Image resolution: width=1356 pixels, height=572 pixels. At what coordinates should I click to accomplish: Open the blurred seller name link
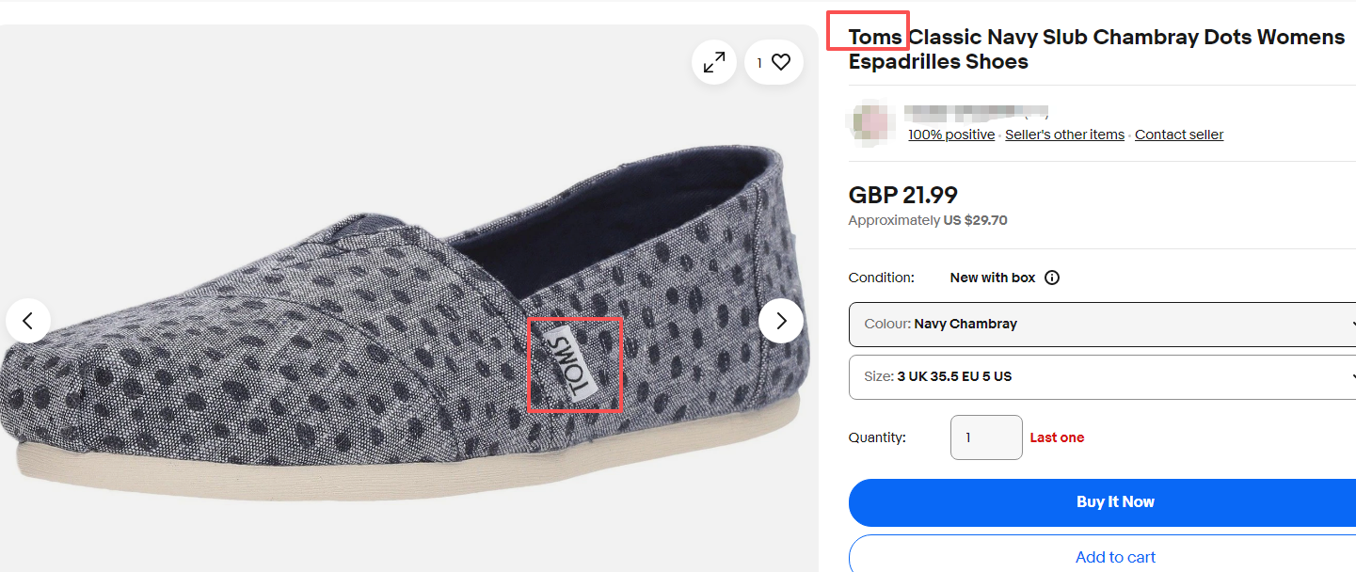click(976, 114)
